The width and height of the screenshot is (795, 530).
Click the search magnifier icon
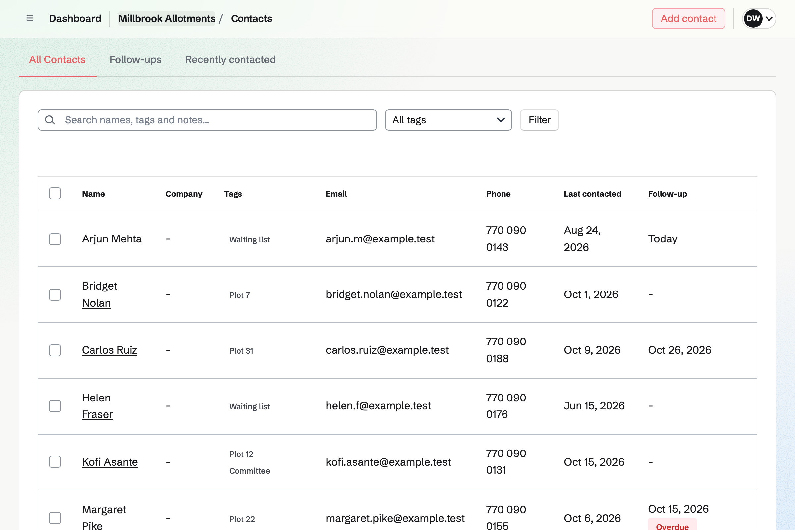(50, 120)
